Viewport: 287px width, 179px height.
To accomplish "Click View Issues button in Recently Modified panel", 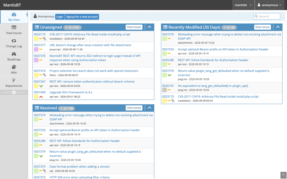I will click(x=262, y=27).
